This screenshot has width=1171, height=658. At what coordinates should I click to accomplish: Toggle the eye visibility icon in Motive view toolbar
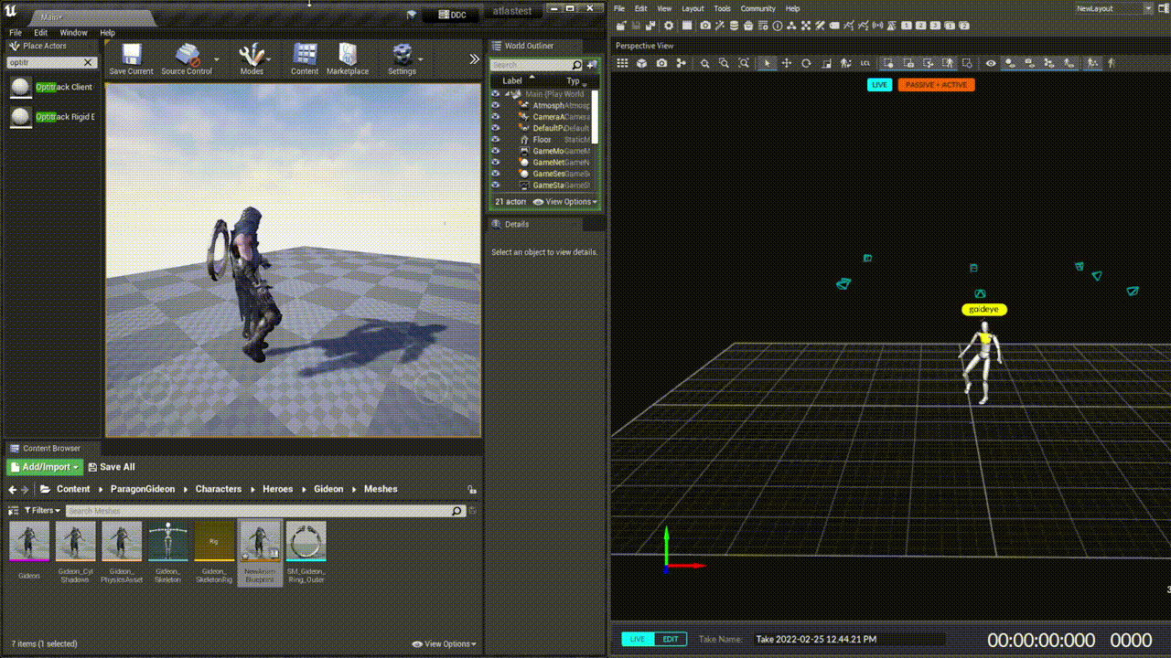pos(990,63)
